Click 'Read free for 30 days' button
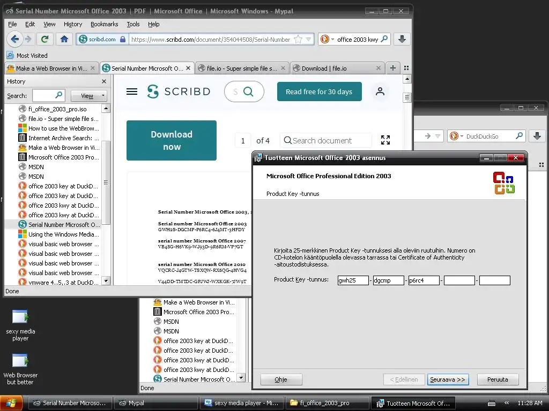Viewport: 549px width, 411px height. [319, 92]
